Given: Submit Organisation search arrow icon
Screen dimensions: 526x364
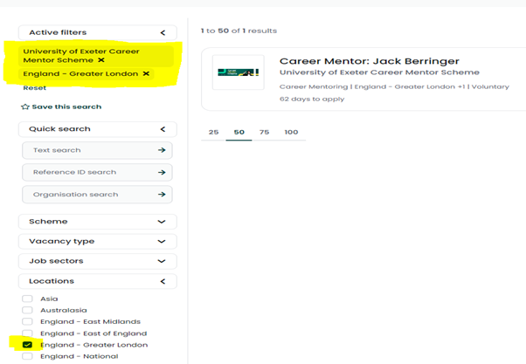Looking at the screenshot, I should [x=161, y=194].
